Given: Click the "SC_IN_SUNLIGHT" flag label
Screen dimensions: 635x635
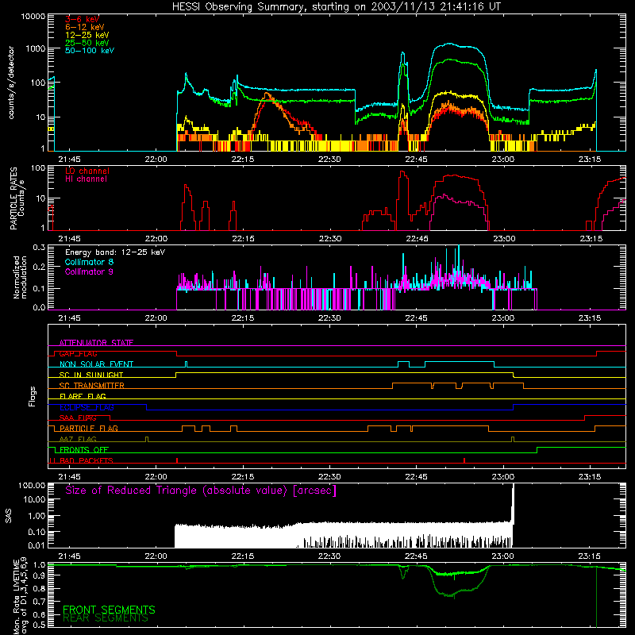Looking at the screenshot, I should (x=91, y=375).
